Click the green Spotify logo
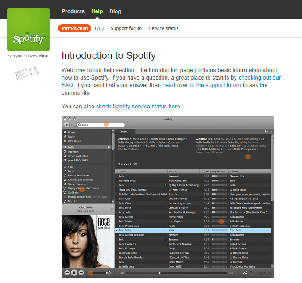 click(x=28, y=30)
